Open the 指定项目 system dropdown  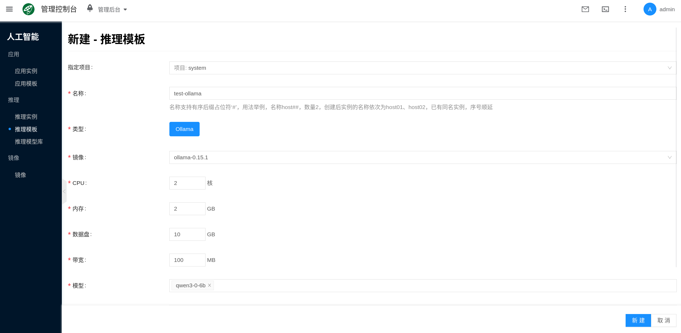coord(422,68)
